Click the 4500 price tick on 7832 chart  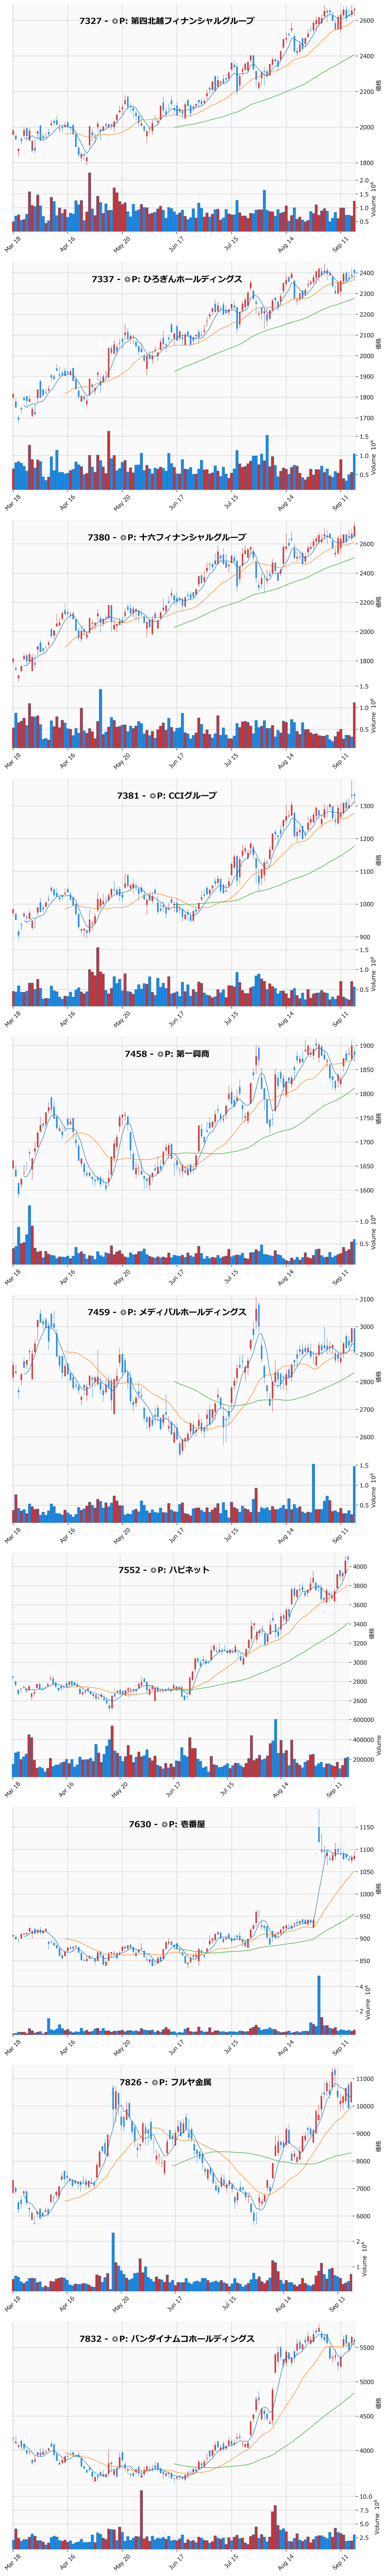coord(367,2415)
